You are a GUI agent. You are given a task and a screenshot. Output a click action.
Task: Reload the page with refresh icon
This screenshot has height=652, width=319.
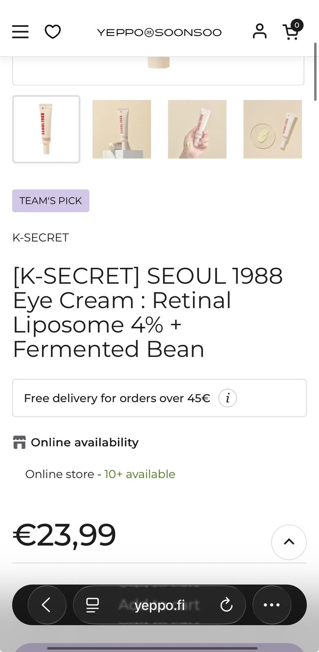click(226, 605)
